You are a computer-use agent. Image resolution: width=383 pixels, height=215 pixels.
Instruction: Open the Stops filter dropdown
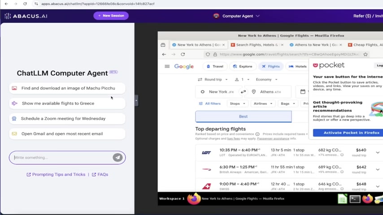[x=237, y=104]
